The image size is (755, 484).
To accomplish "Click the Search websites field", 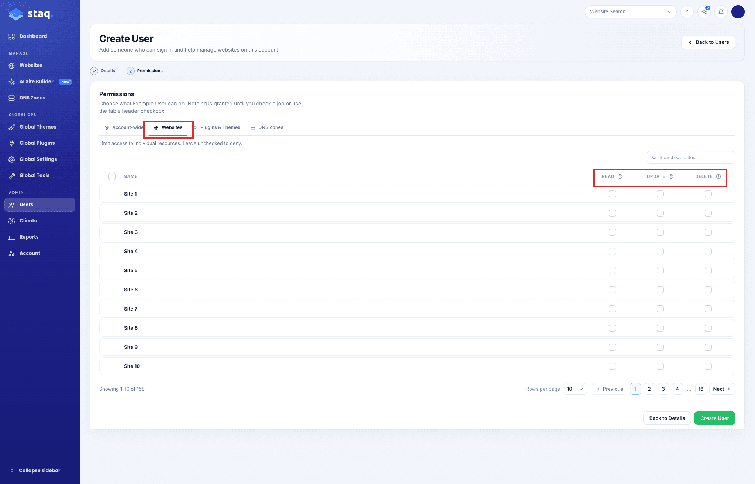I will 691,158.
